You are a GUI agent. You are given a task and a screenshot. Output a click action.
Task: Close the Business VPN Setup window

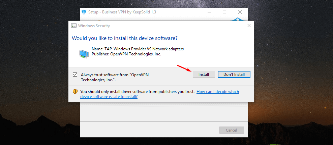240,12
